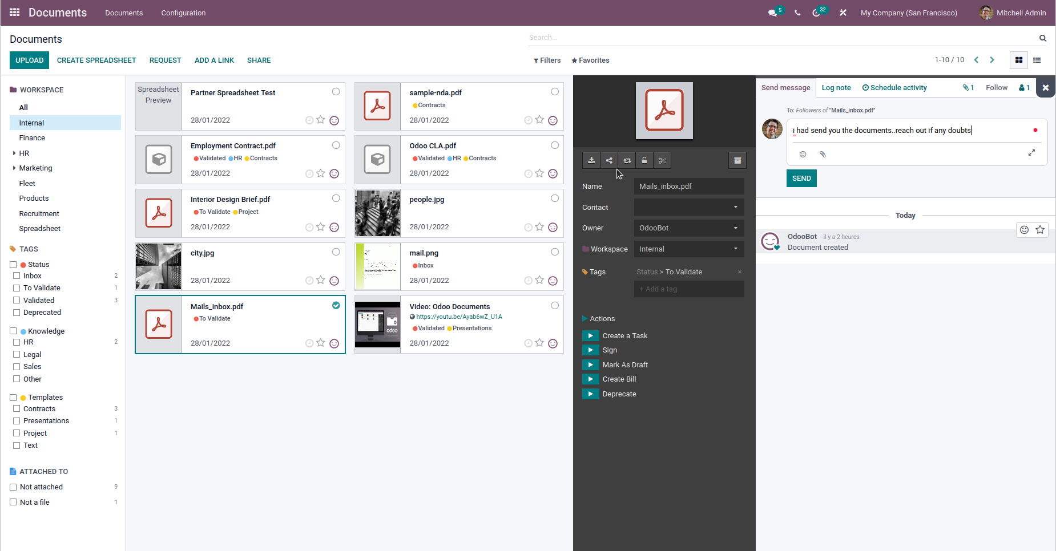1056x551 pixels.
Task: Go to next page arrow
Action: tap(992, 60)
